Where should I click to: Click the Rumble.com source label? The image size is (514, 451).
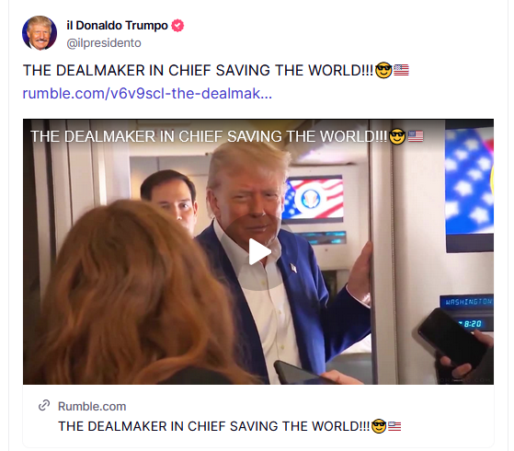pos(92,406)
